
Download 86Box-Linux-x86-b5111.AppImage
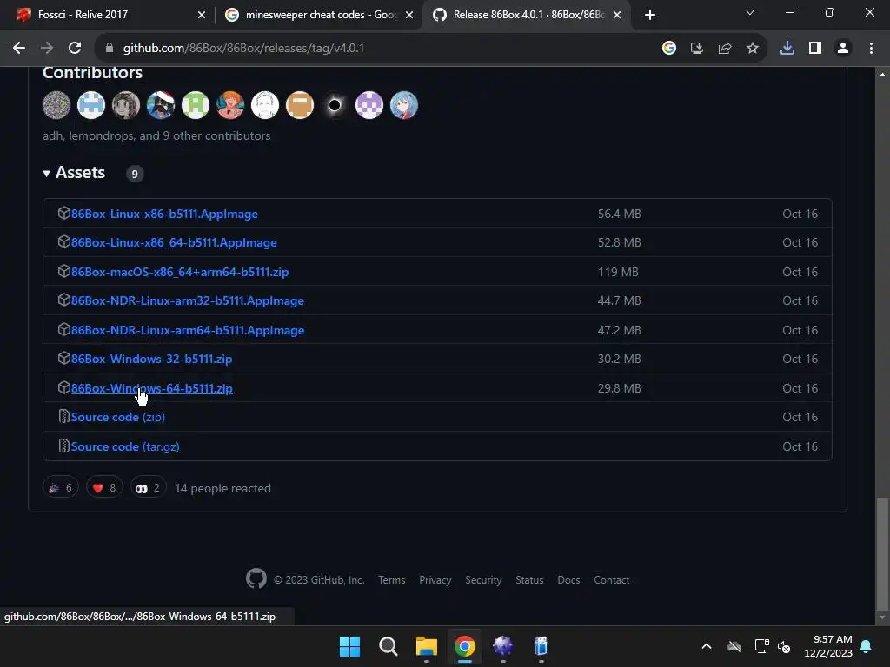pos(164,214)
